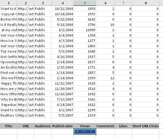This screenshot has height=139, width=163.
Task: Click the fill handle of the selected cell
Action: click(96, 134)
